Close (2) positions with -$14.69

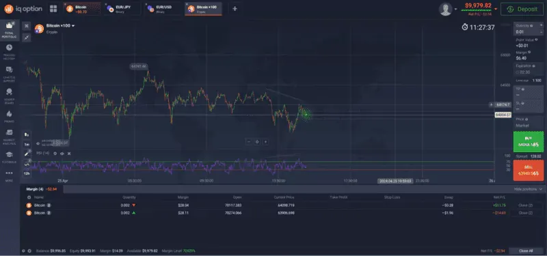(x=525, y=212)
